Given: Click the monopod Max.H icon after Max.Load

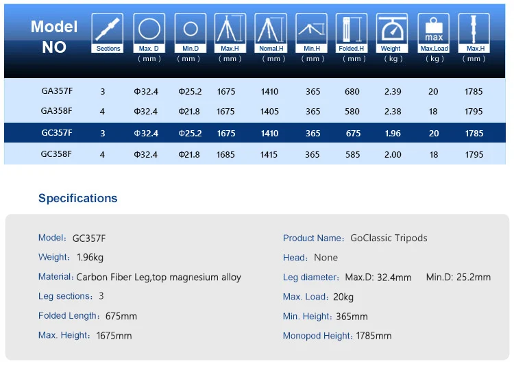Looking at the screenshot, I should pyautogui.click(x=474, y=33).
